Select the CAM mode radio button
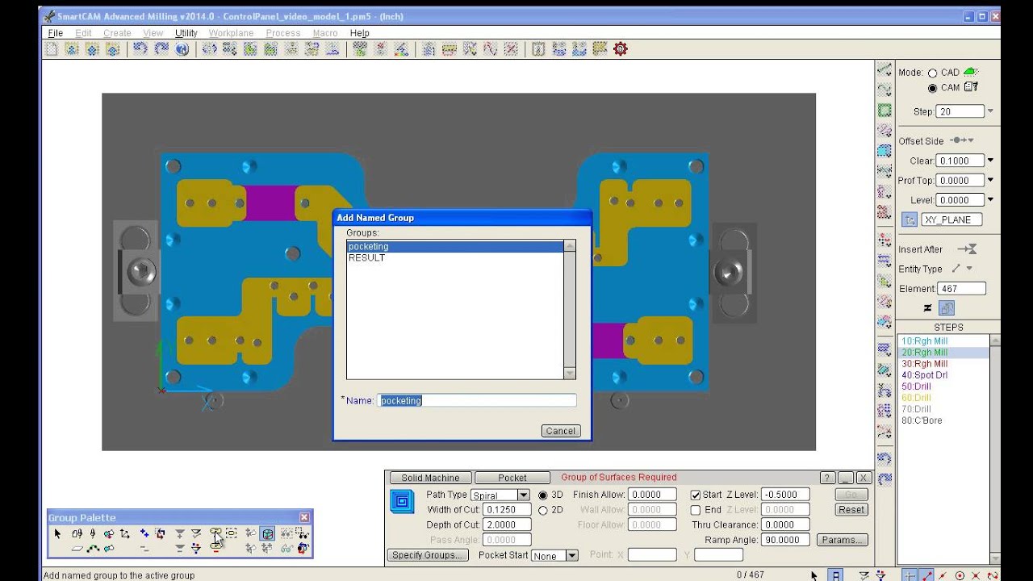This screenshot has width=1033, height=581. pyautogui.click(x=932, y=88)
